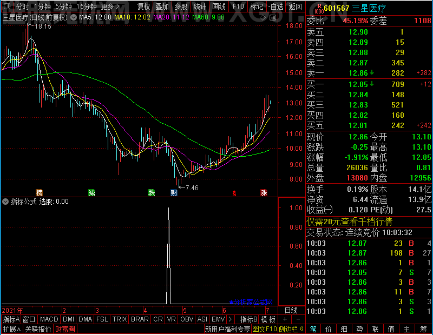This screenshot has width=433, height=335.
Task: Switch to OBV indicator
Action: click(187, 319)
